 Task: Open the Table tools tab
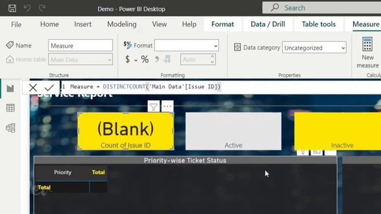point(319,24)
